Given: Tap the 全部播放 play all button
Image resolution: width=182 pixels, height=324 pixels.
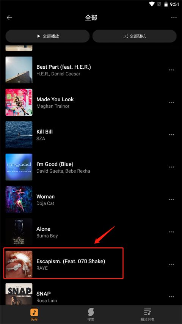Looking at the screenshot, I should (x=47, y=36).
